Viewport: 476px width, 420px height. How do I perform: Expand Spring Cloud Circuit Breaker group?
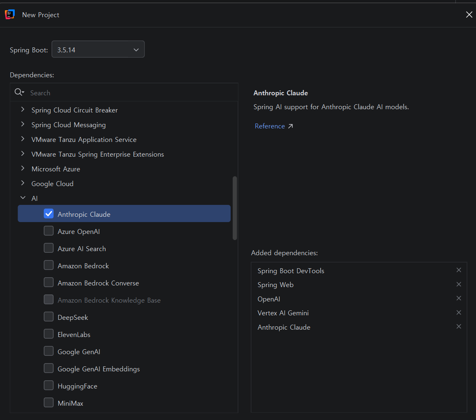pos(23,109)
